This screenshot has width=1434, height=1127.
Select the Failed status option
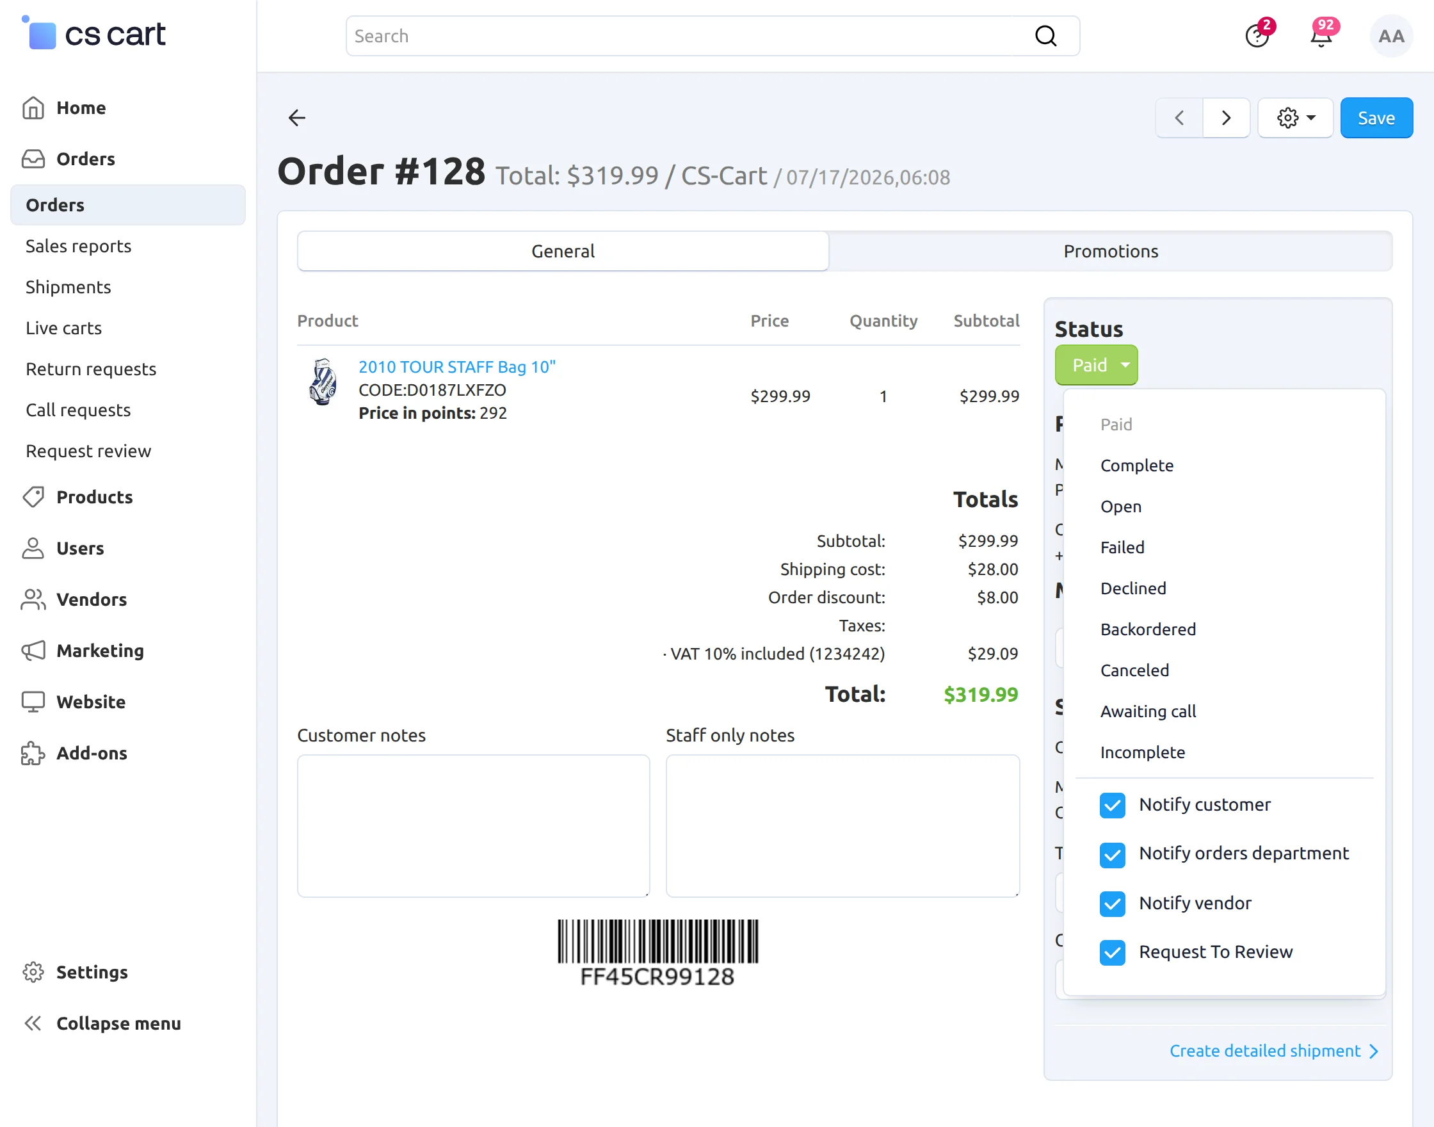[x=1122, y=547]
